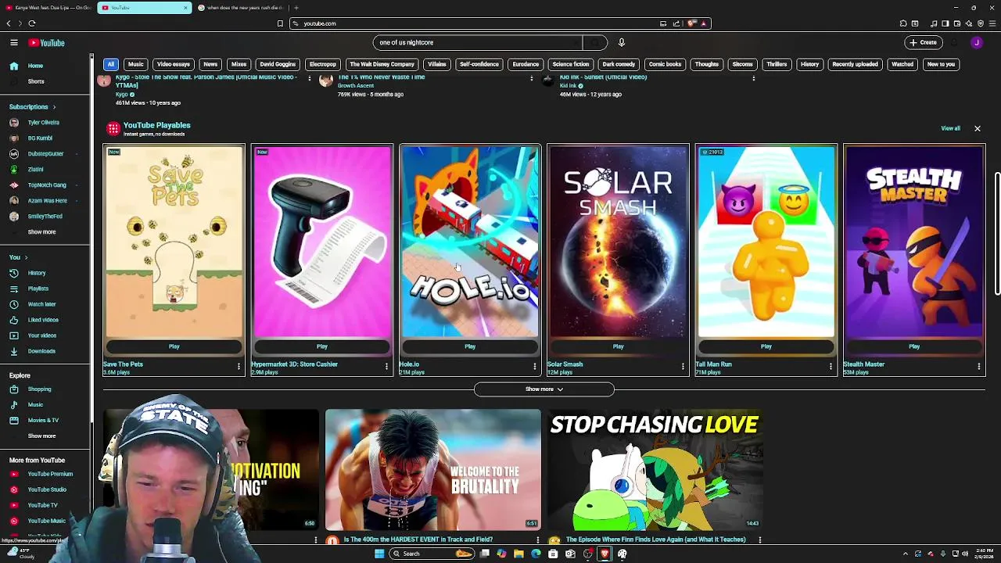Expand the Playables Show more button
This screenshot has width=1001, height=563.
(544, 389)
